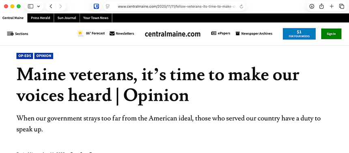View the 86° Forecast link
349x153 pixels.
(91, 33)
